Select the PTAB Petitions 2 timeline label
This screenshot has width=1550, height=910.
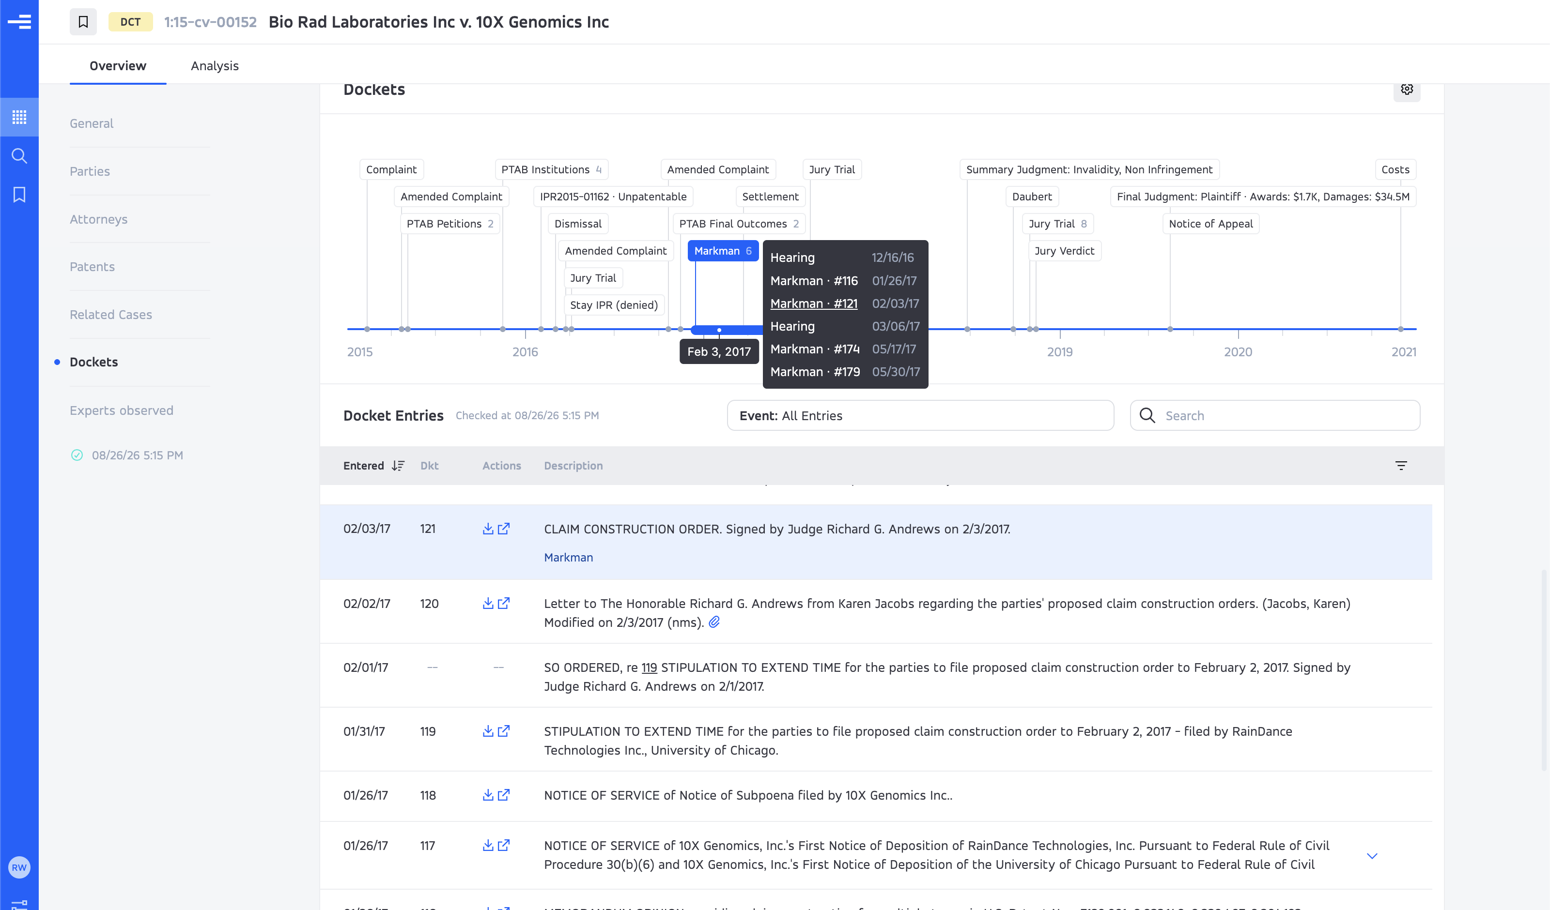[449, 224]
